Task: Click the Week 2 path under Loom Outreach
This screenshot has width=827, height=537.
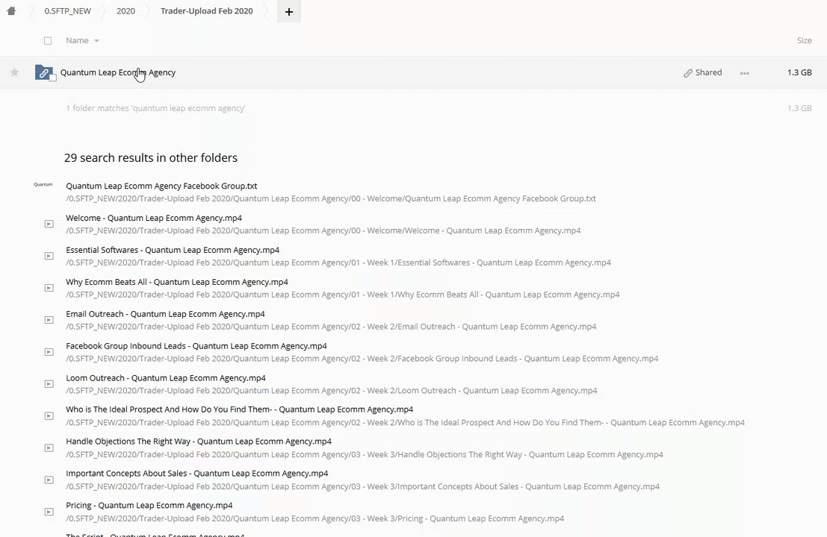Action: tap(331, 391)
